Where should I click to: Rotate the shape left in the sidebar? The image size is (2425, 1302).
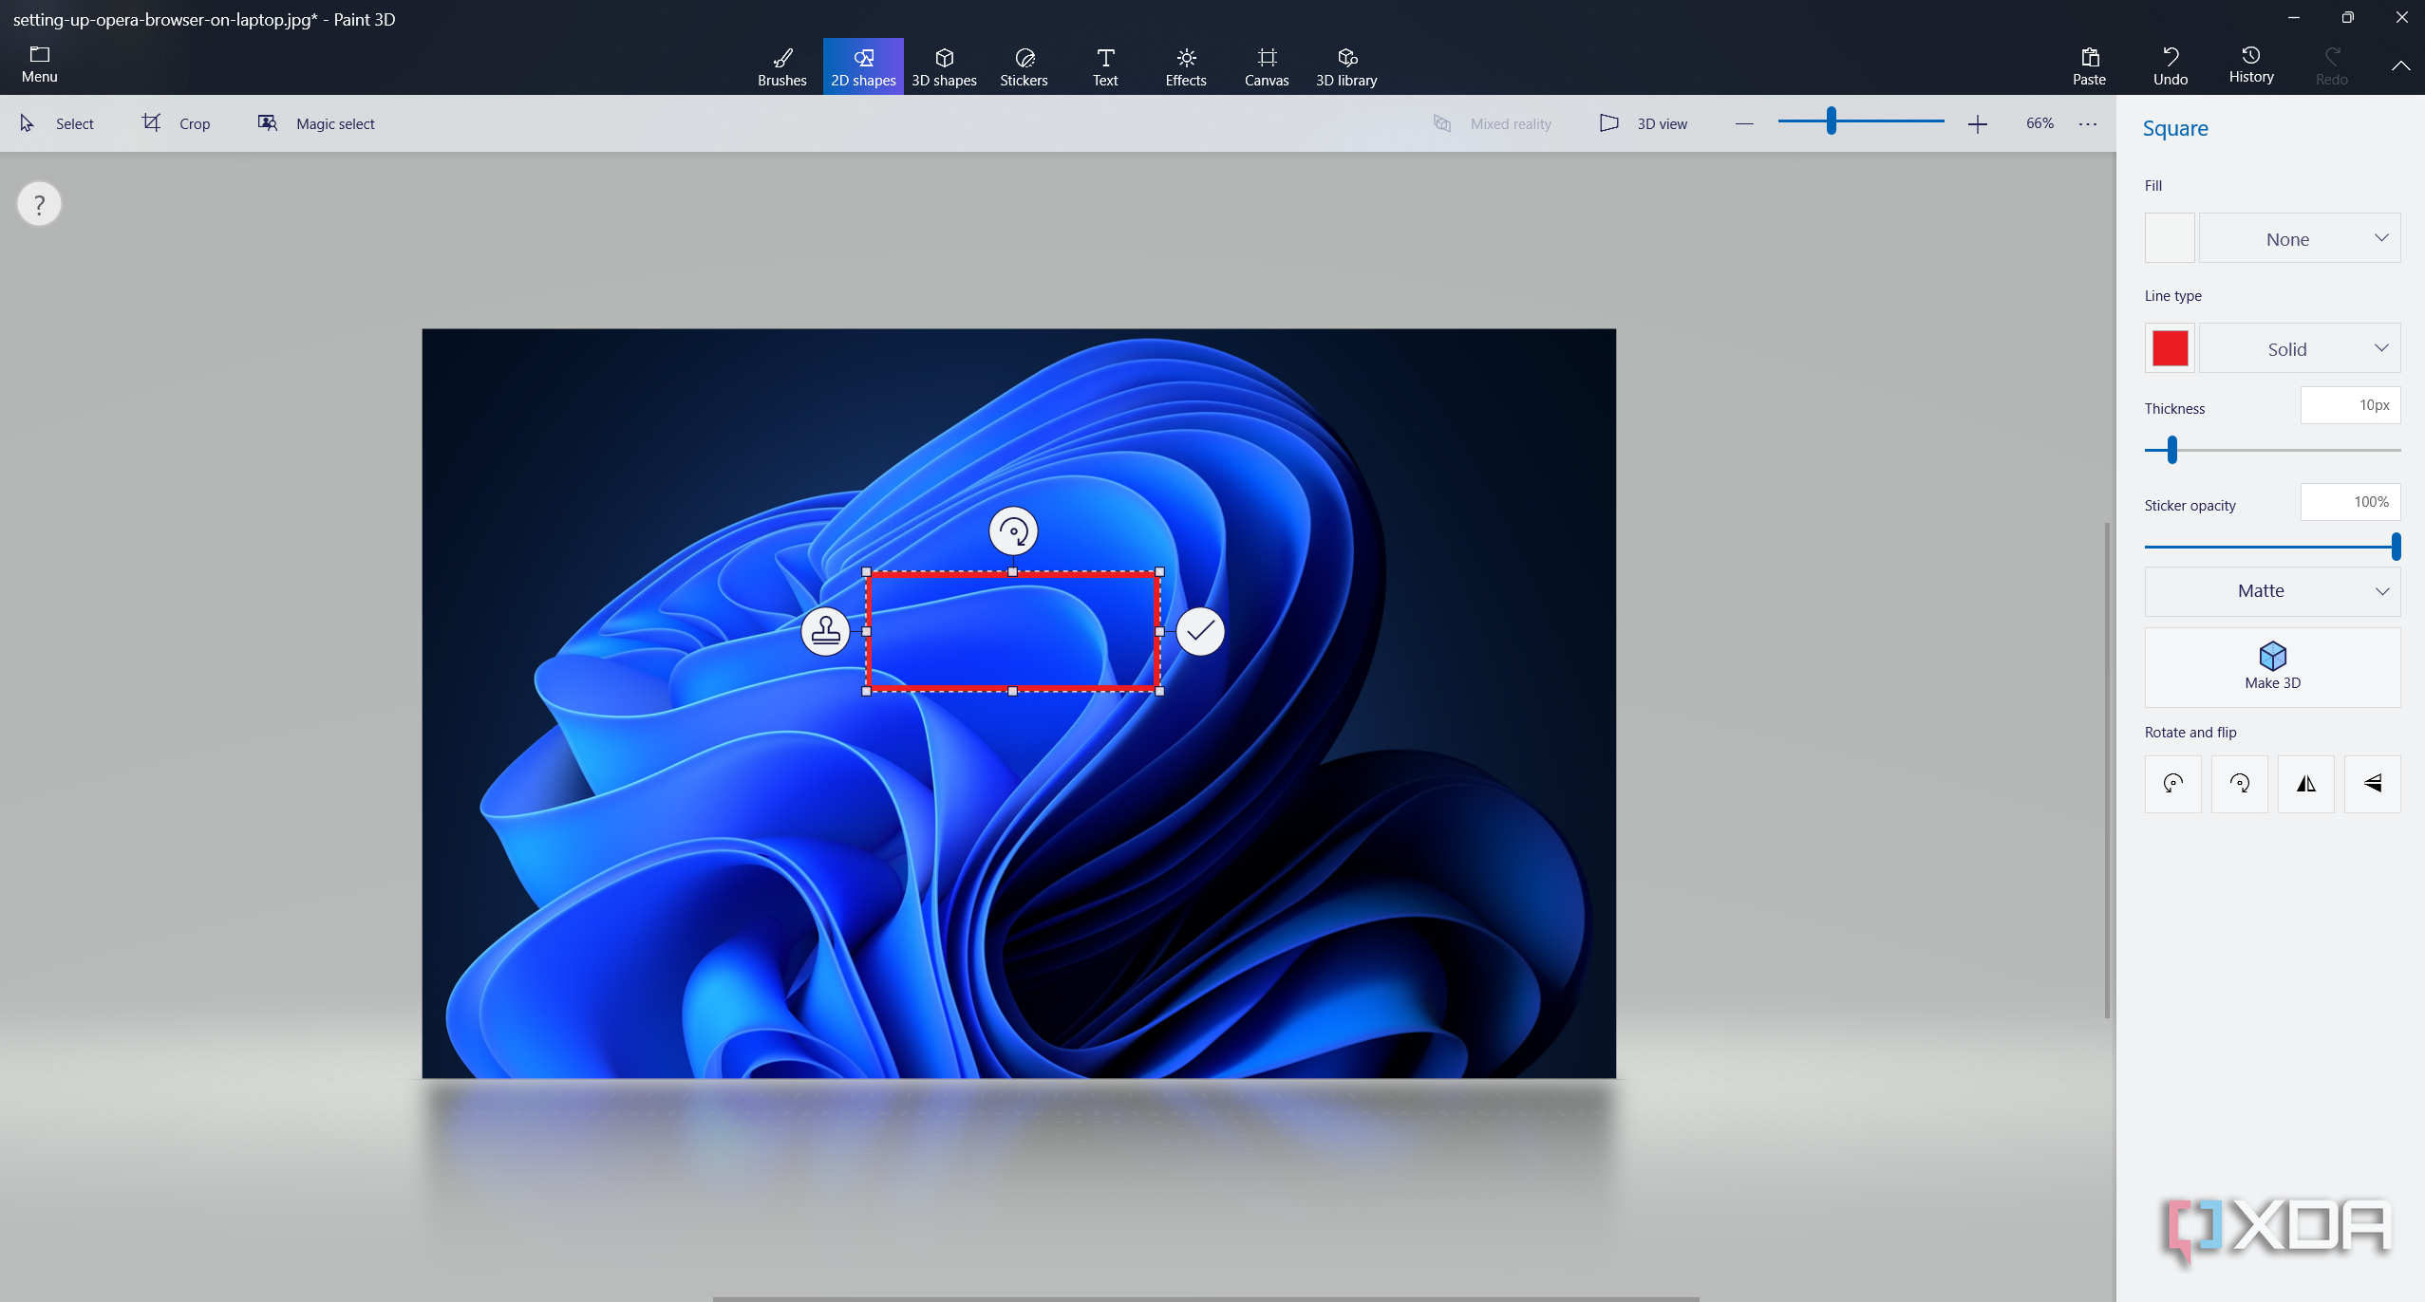tap(2172, 784)
